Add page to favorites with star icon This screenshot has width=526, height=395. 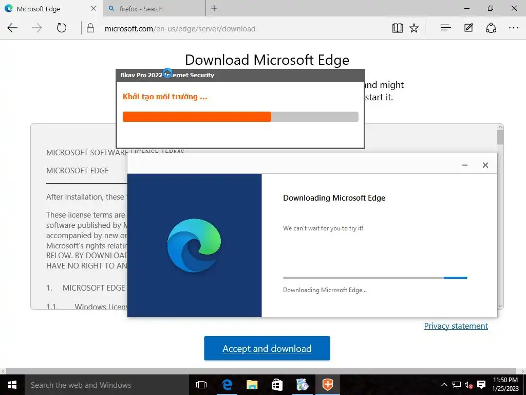click(414, 28)
